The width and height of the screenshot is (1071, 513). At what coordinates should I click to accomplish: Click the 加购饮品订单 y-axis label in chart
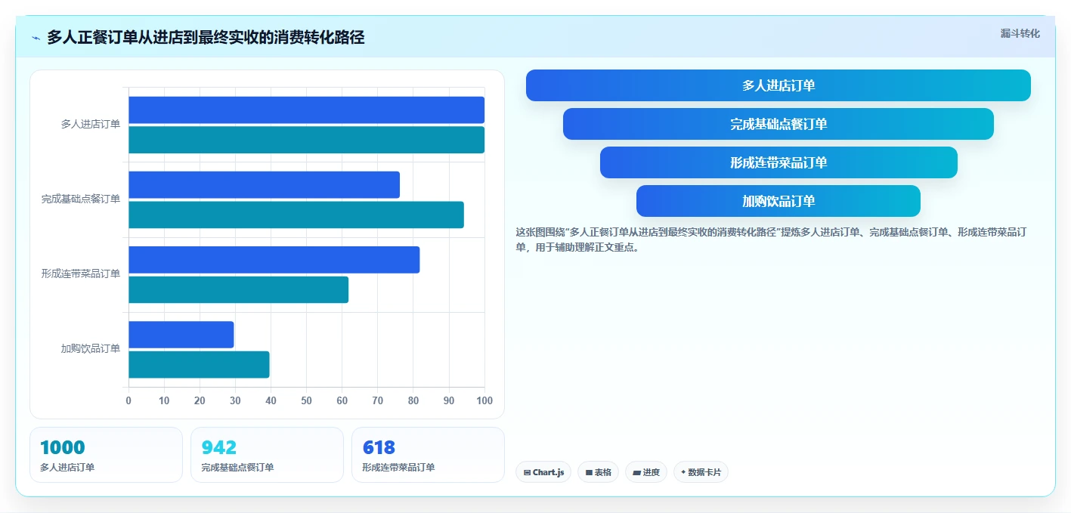coord(91,348)
